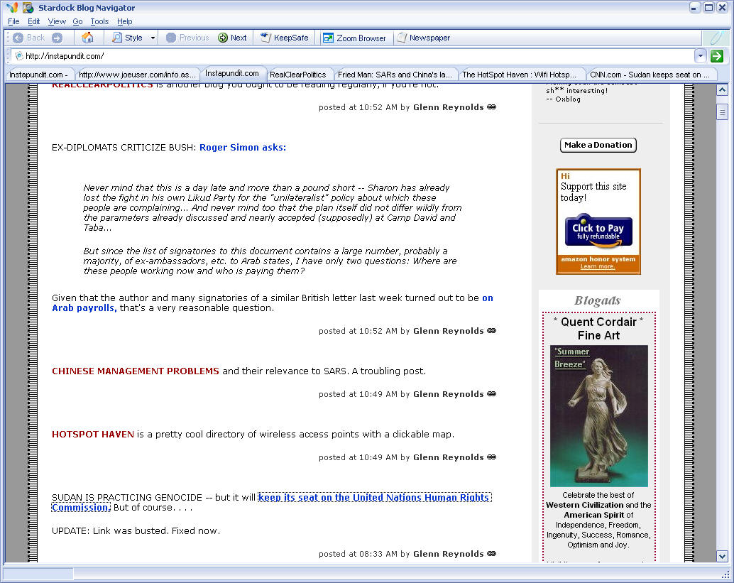734x583 pixels.
Task: Click the Forward arrow icon next to Back
Action: coord(57,38)
